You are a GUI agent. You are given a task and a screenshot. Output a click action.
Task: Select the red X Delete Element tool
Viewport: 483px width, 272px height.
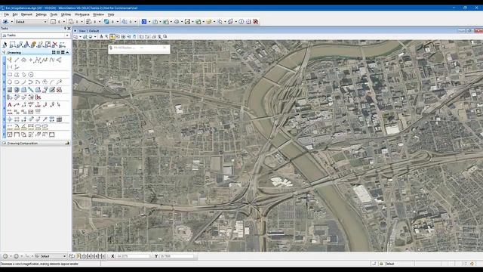click(x=55, y=45)
